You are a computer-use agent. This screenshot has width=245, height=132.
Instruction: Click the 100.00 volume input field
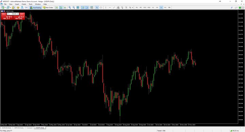pos(13,14)
